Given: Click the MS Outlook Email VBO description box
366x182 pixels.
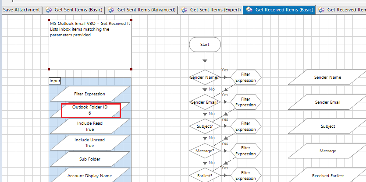Looking at the screenshot, I should (x=90, y=48).
